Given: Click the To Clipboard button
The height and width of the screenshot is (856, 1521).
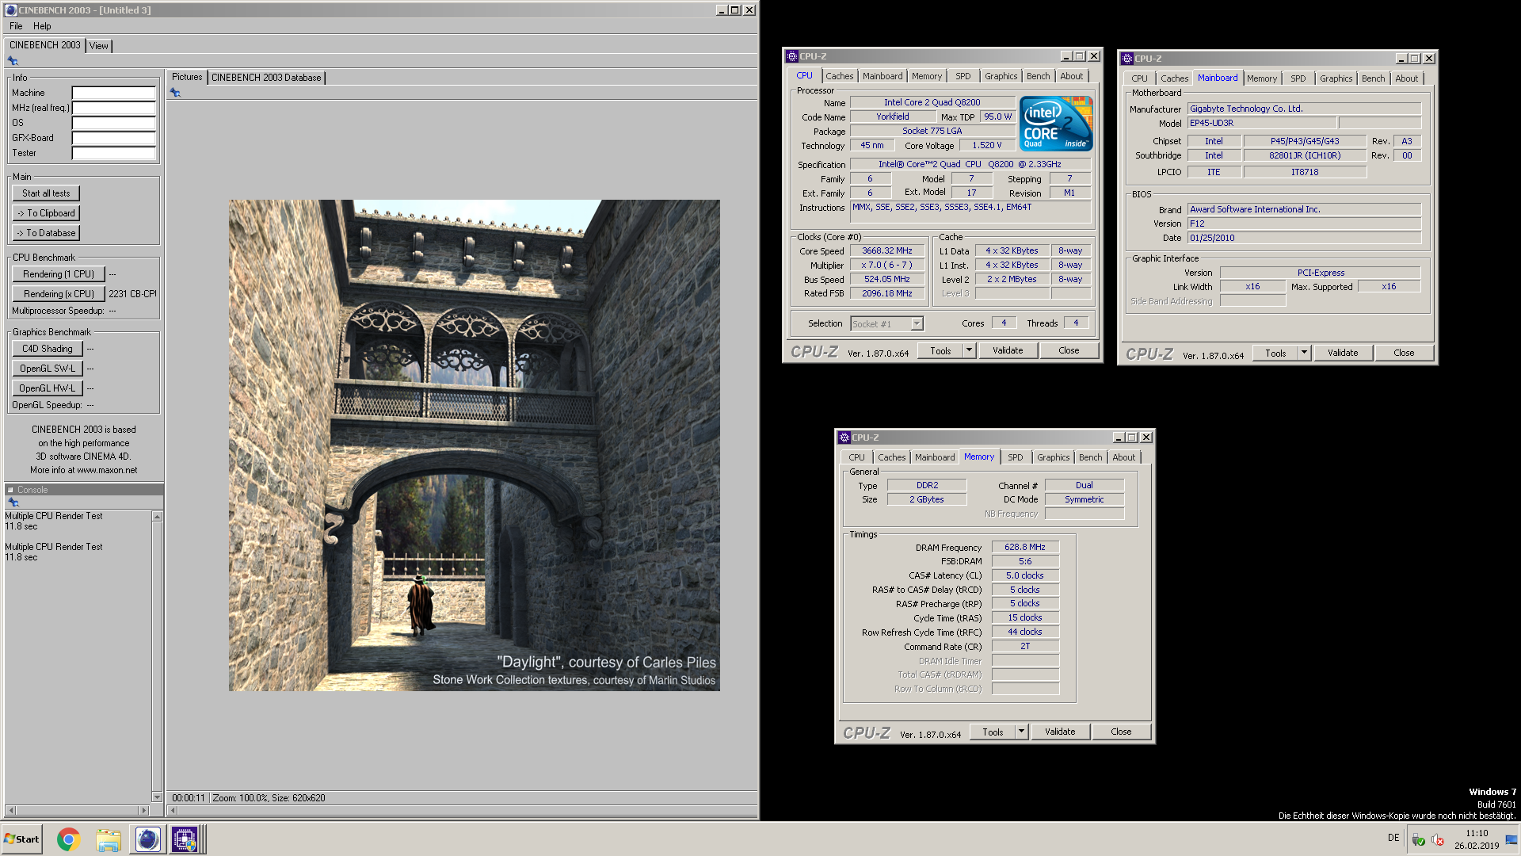Looking at the screenshot, I should [x=46, y=213].
